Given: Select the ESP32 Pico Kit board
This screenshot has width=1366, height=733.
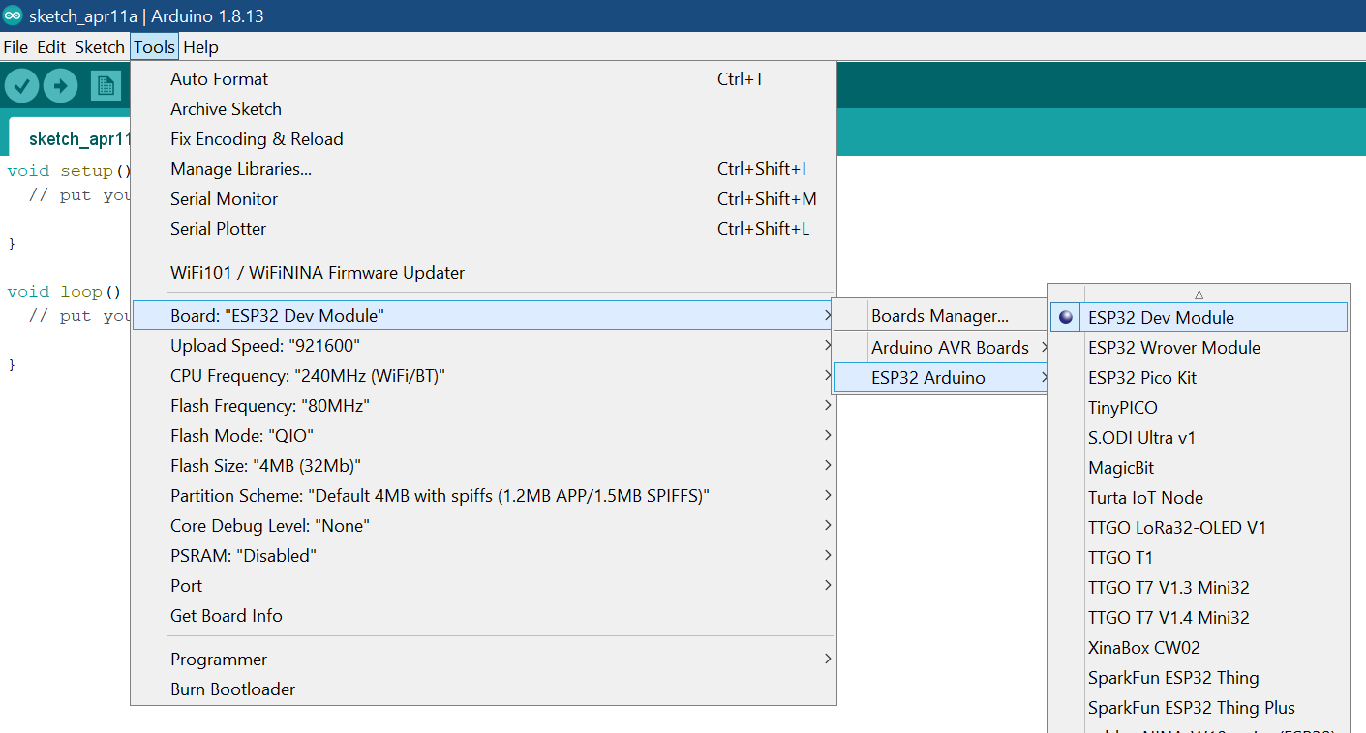Looking at the screenshot, I should pos(1199,378).
